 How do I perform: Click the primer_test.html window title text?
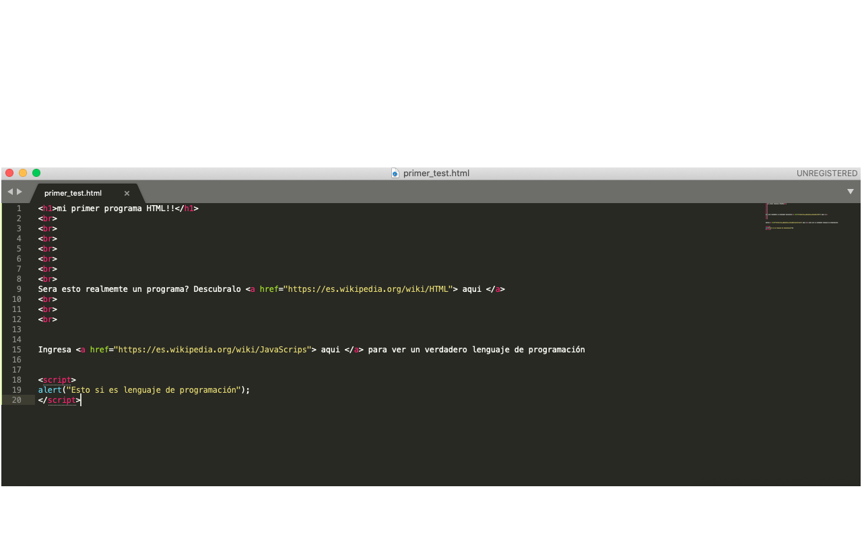pyautogui.click(x=436, y=174)
